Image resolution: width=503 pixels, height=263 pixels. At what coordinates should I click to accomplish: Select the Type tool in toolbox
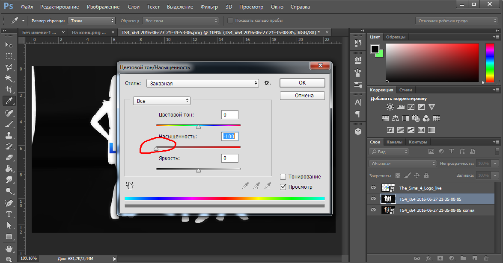(x=9, y=214)
